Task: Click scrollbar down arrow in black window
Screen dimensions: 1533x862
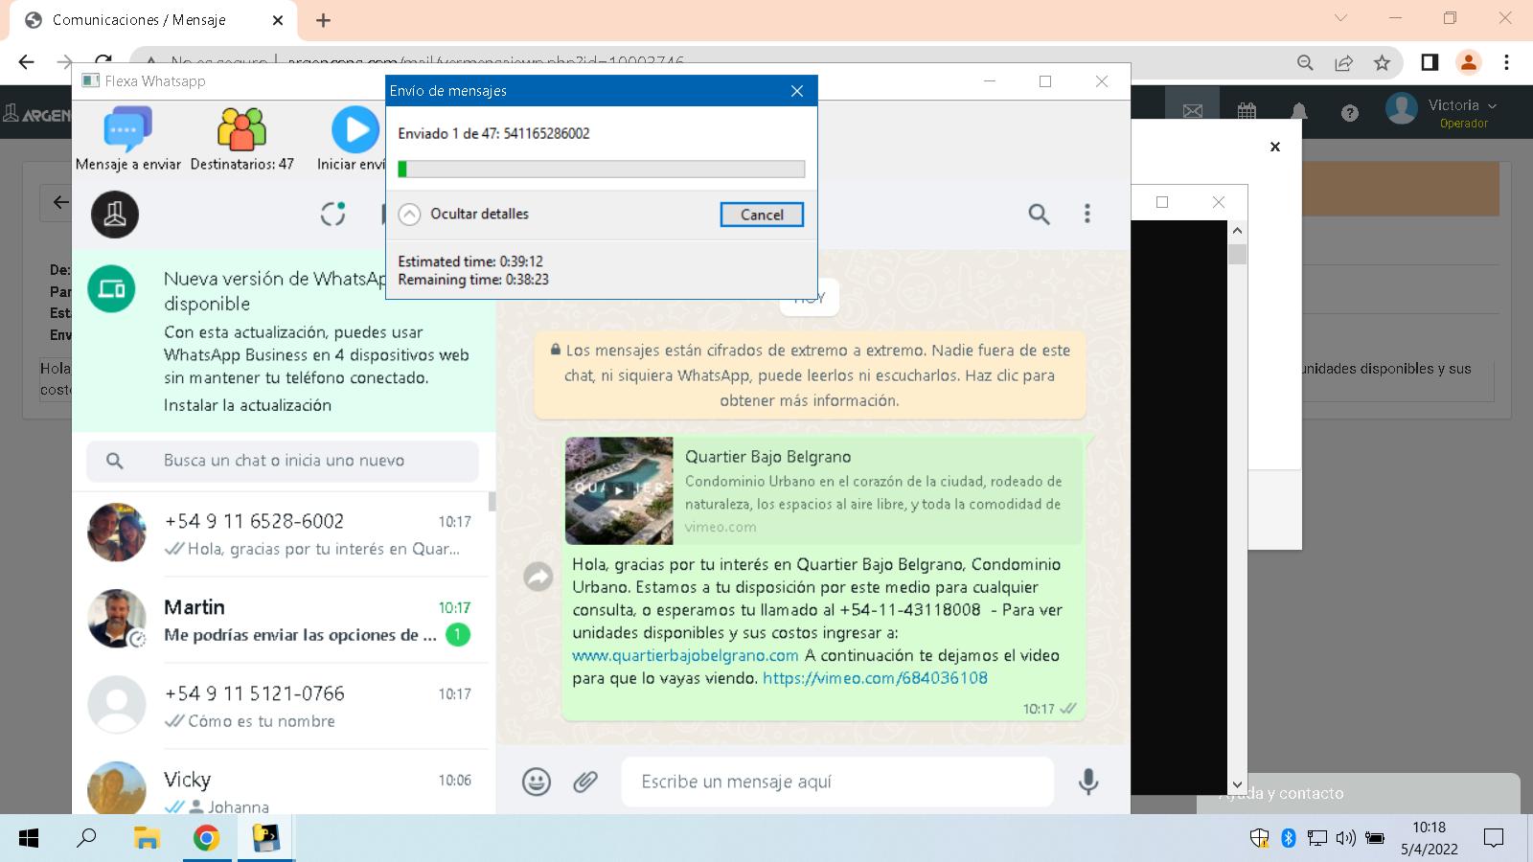Action: click(1237, 784)
